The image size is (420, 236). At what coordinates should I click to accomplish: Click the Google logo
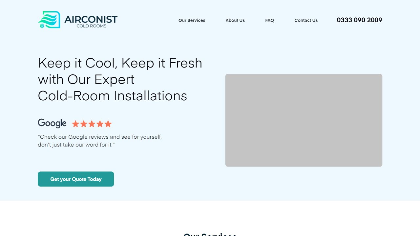click(x=52, y=123)
